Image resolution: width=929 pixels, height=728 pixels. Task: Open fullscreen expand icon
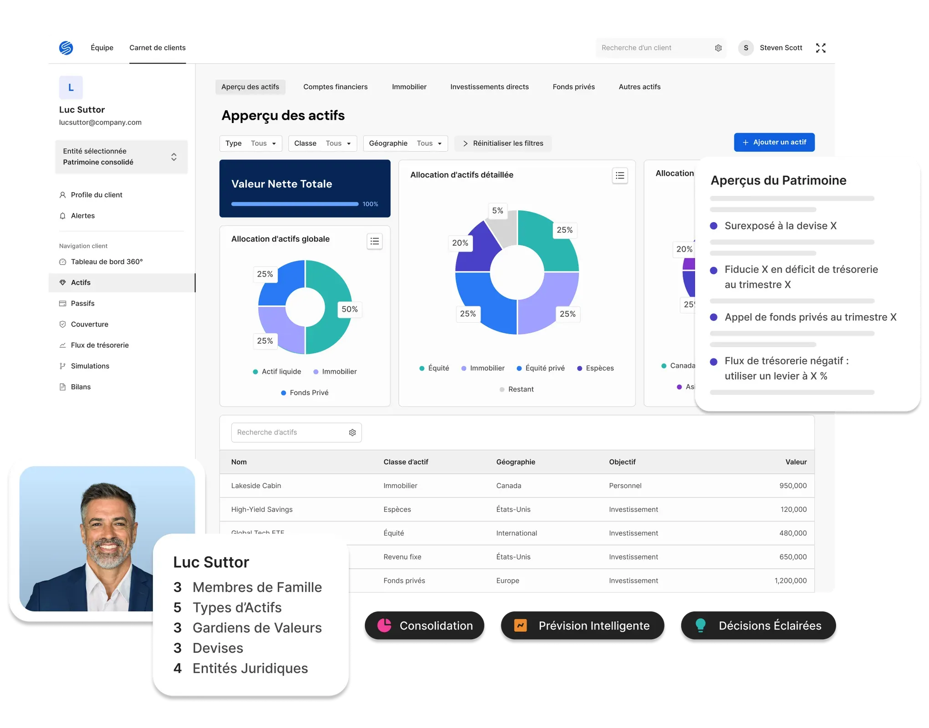821,48
